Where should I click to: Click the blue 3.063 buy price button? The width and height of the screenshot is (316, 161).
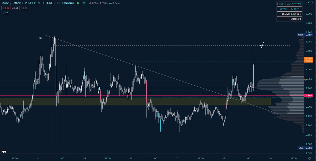24,8
